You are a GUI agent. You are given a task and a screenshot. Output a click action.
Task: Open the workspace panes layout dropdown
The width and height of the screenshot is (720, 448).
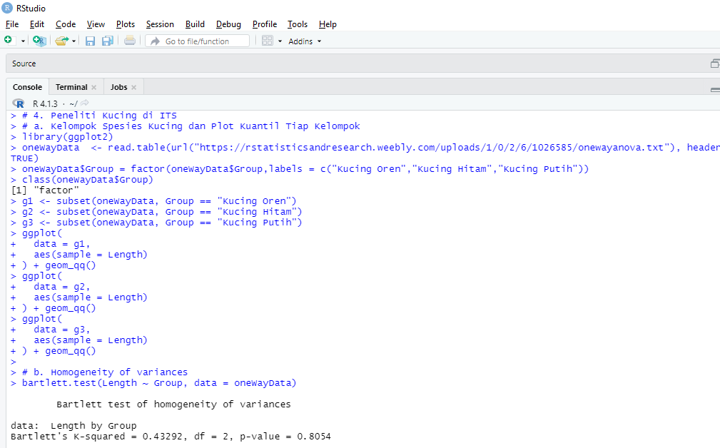(x=278, y=41)
